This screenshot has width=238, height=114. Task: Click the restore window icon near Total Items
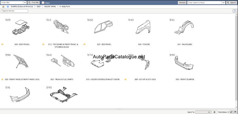point(231,112)
